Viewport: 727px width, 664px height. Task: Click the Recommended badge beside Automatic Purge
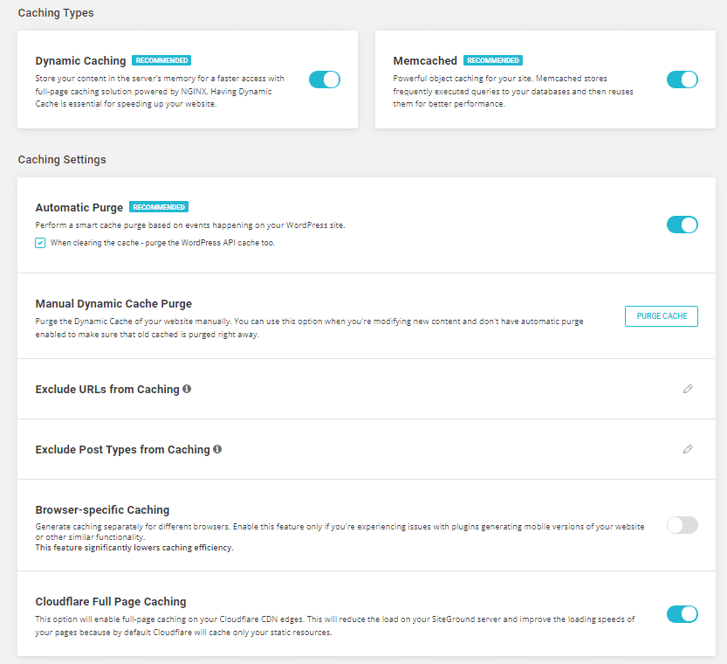tap(159, 208)
